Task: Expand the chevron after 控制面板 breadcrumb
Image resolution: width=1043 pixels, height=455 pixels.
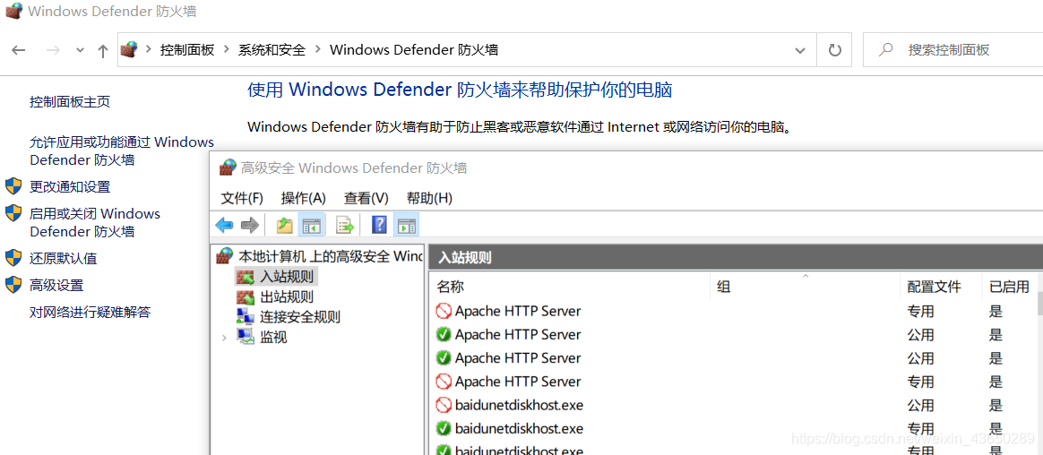Action: tap(227, 50)
